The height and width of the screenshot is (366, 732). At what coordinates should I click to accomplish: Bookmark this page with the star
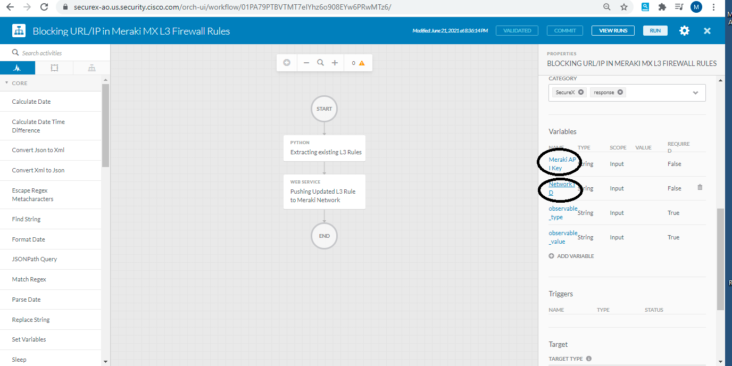(x=624, y=7)
